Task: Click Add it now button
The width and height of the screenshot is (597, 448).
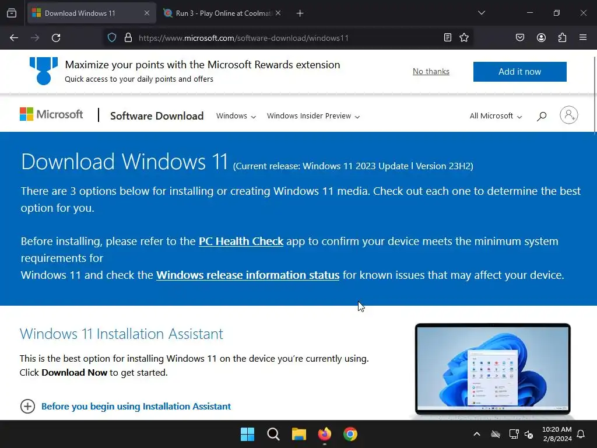Action: pyautogui.click(x=519, y=72)
